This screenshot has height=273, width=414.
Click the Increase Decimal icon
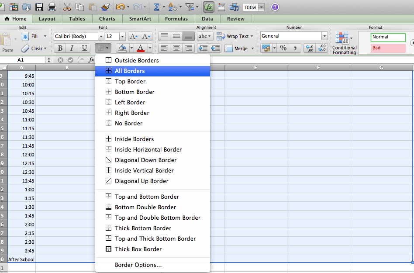pos(310,48)
